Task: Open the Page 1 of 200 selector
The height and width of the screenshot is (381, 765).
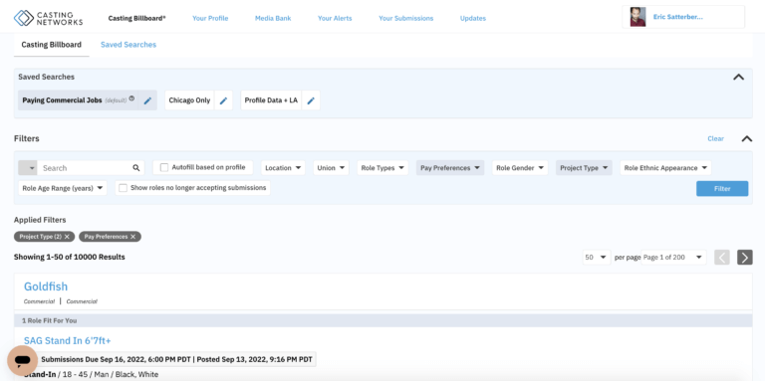Action: click(x=673, y=258)
